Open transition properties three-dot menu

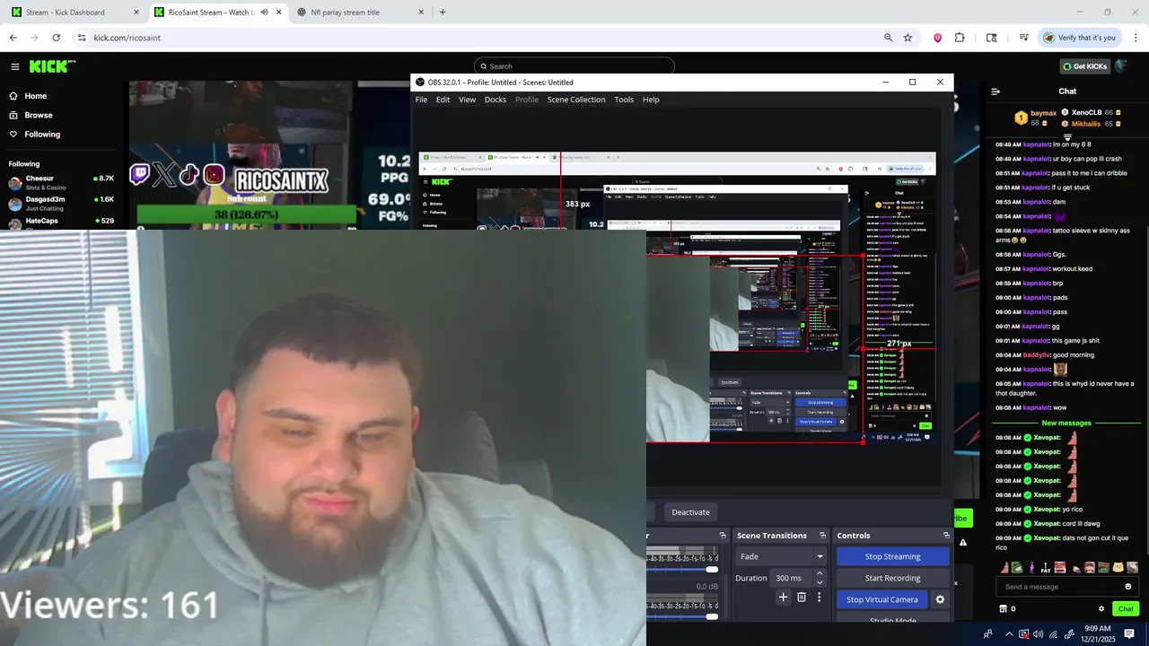tap(819, 597)
